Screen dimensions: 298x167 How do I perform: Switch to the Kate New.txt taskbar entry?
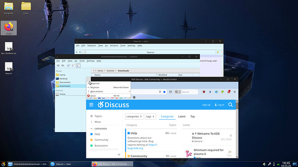point(70,164)
